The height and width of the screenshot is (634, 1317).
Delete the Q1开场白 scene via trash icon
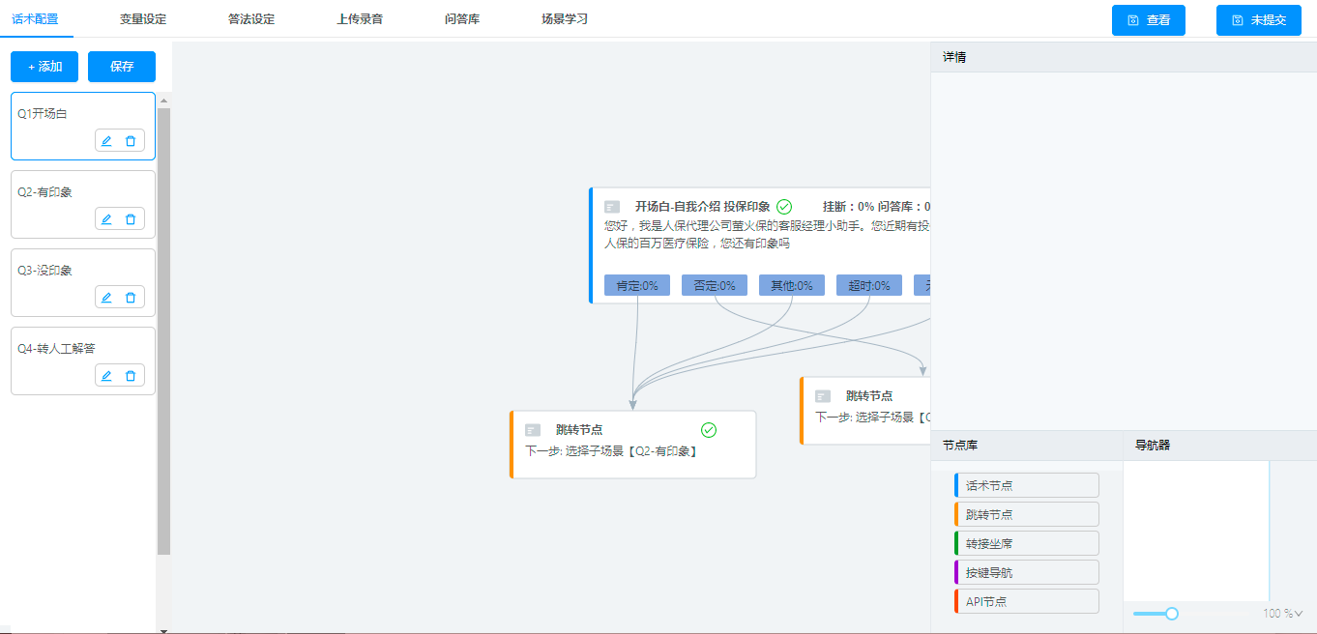131,141
